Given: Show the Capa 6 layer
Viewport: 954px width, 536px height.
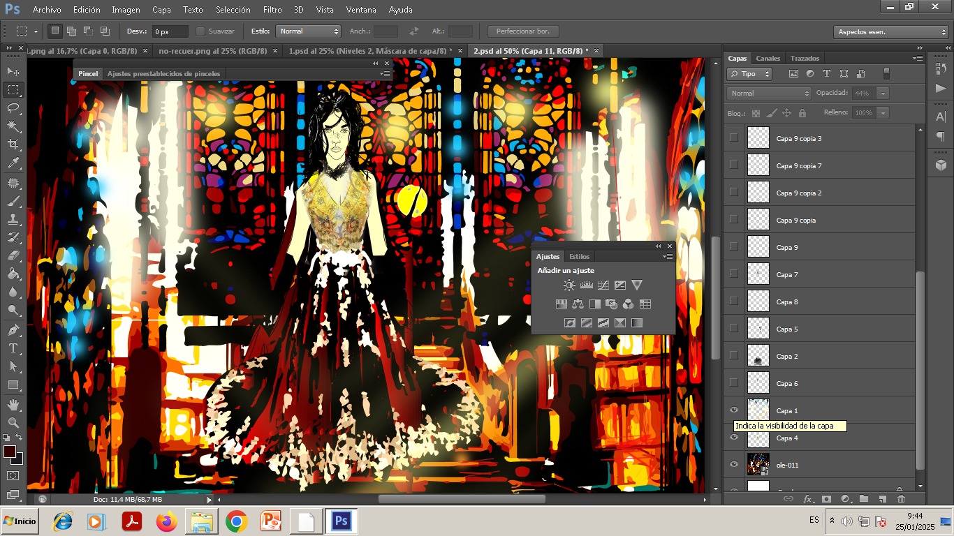Looking at the screenshot, I should (733, 383).
